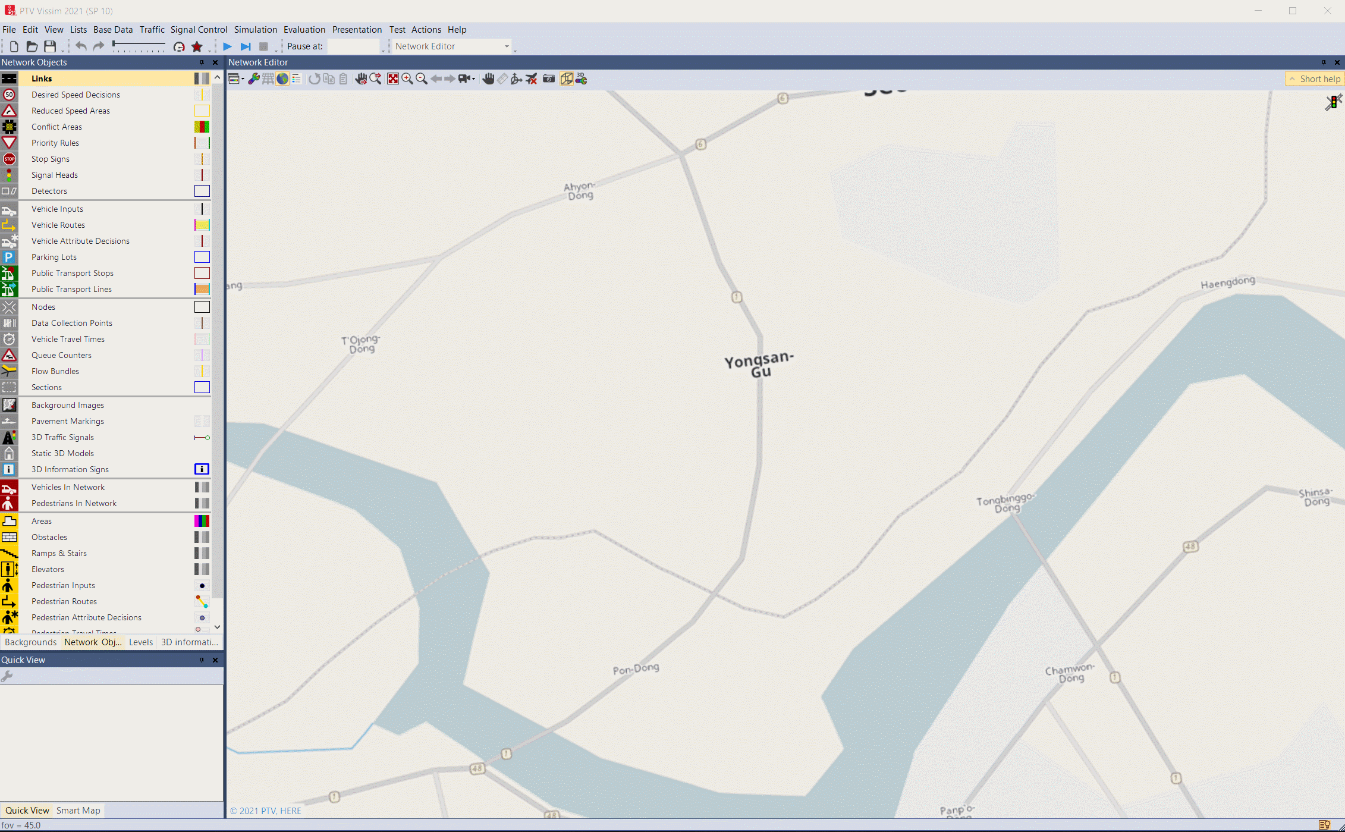
Task: Click the simulation single step button
Action: (x=245, y=46)
